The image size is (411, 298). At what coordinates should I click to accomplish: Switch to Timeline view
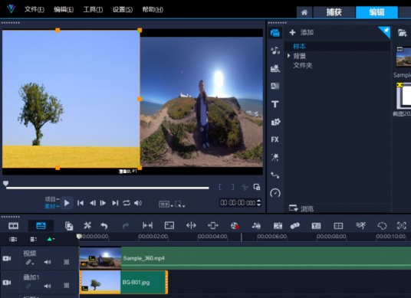(x=41, y=226)
